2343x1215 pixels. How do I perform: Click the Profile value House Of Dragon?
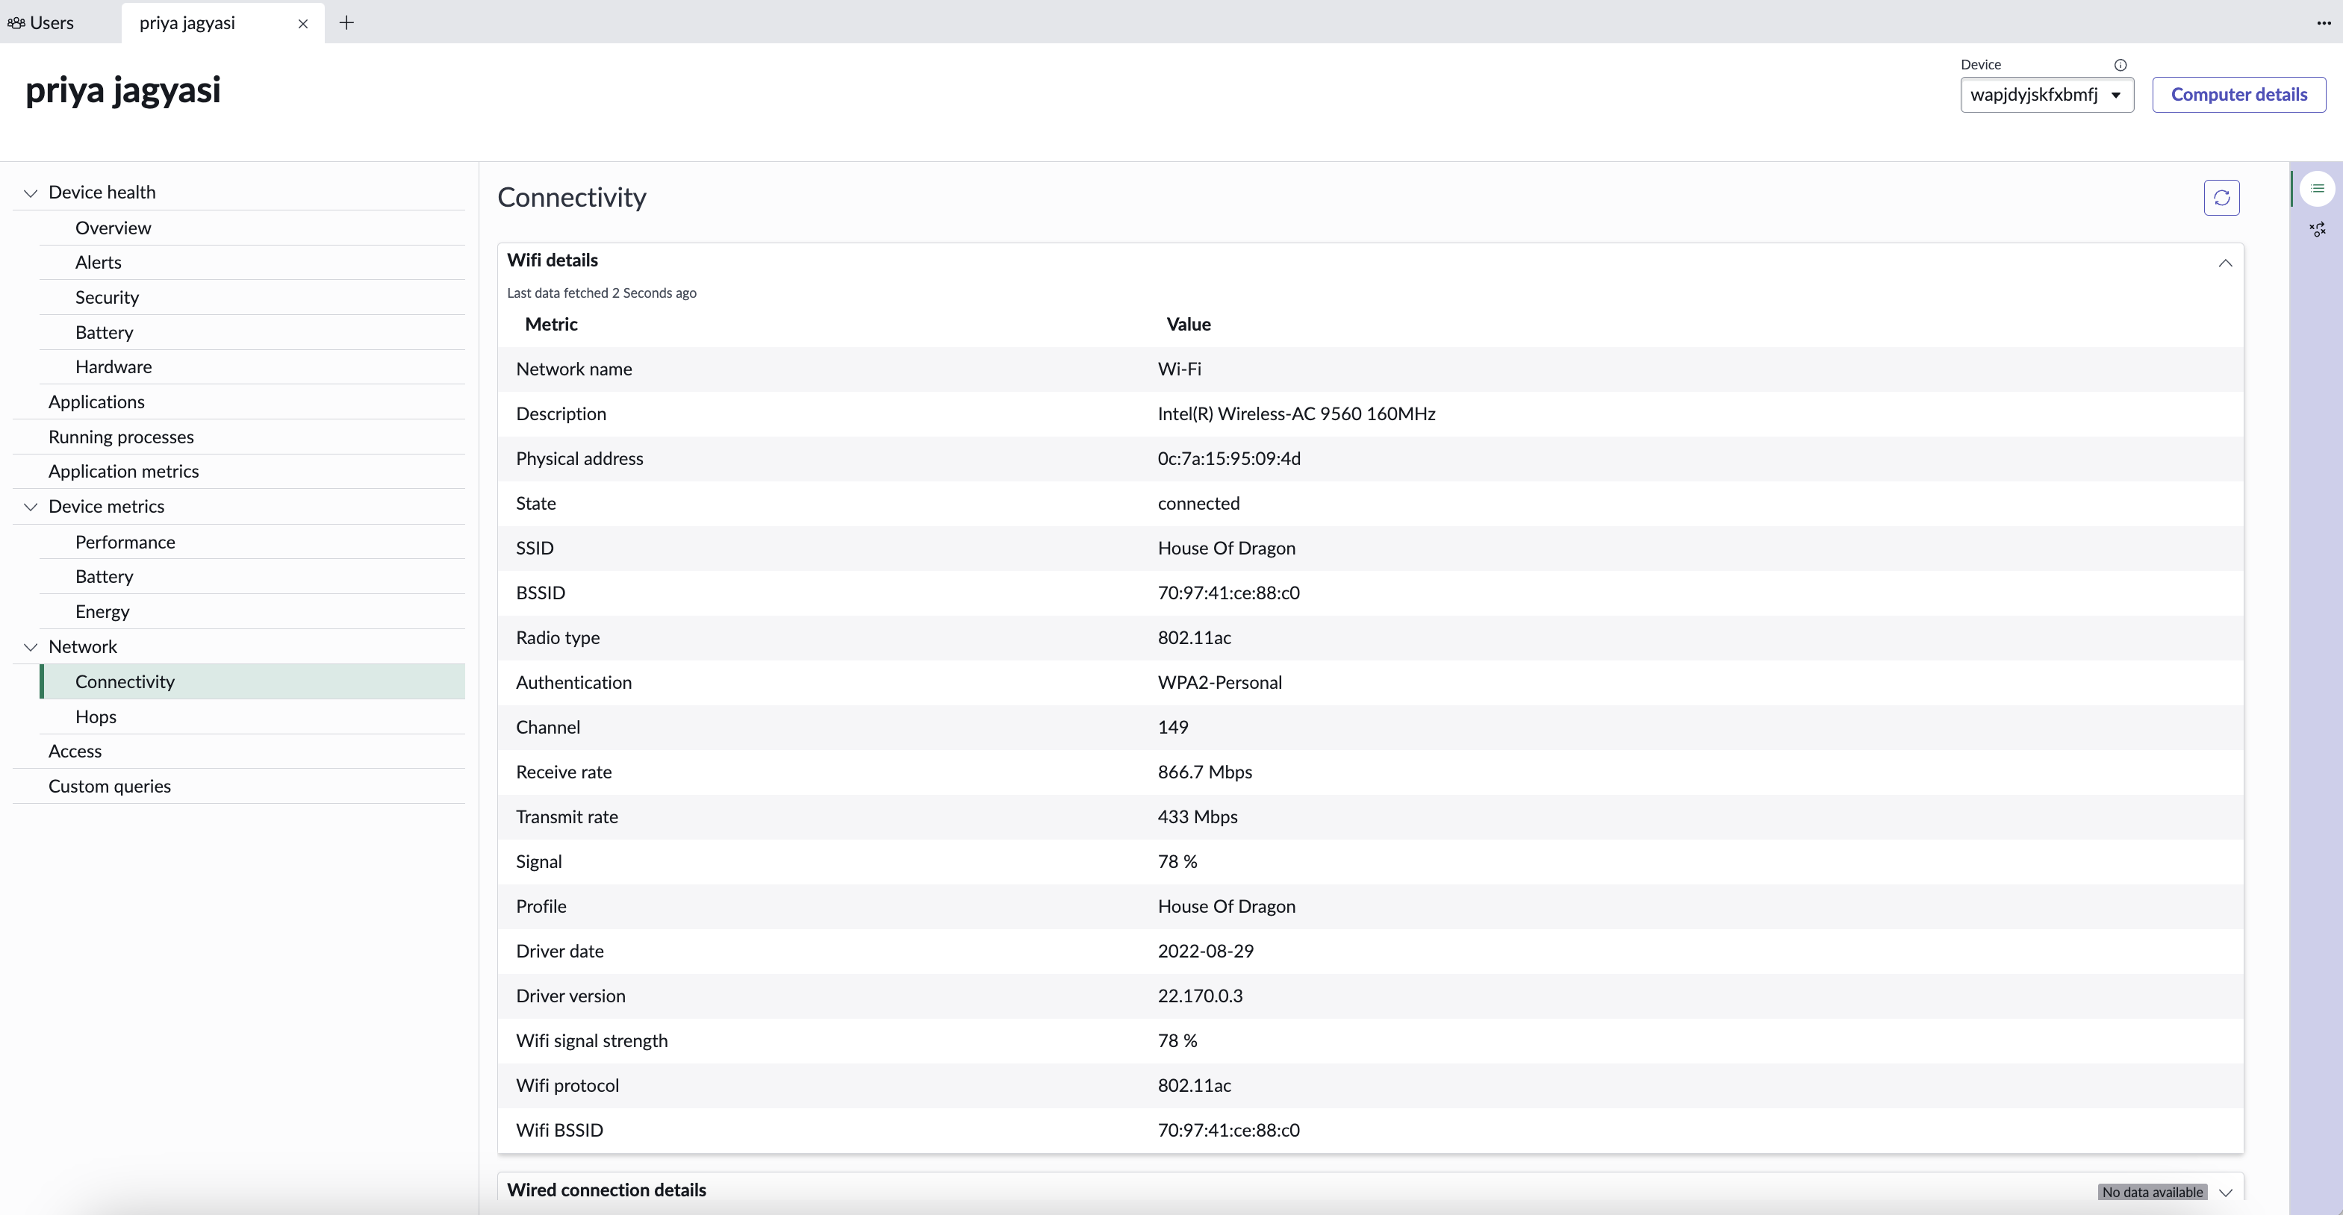click(x=1226, y=906)
